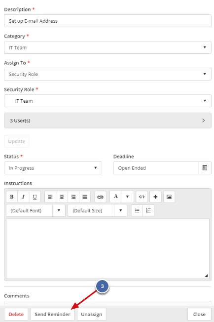214x322 pixels.
Task: Center align the instructions text
Action: (62, 197)
